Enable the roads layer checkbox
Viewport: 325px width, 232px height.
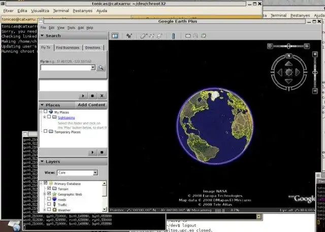[49, 199]
